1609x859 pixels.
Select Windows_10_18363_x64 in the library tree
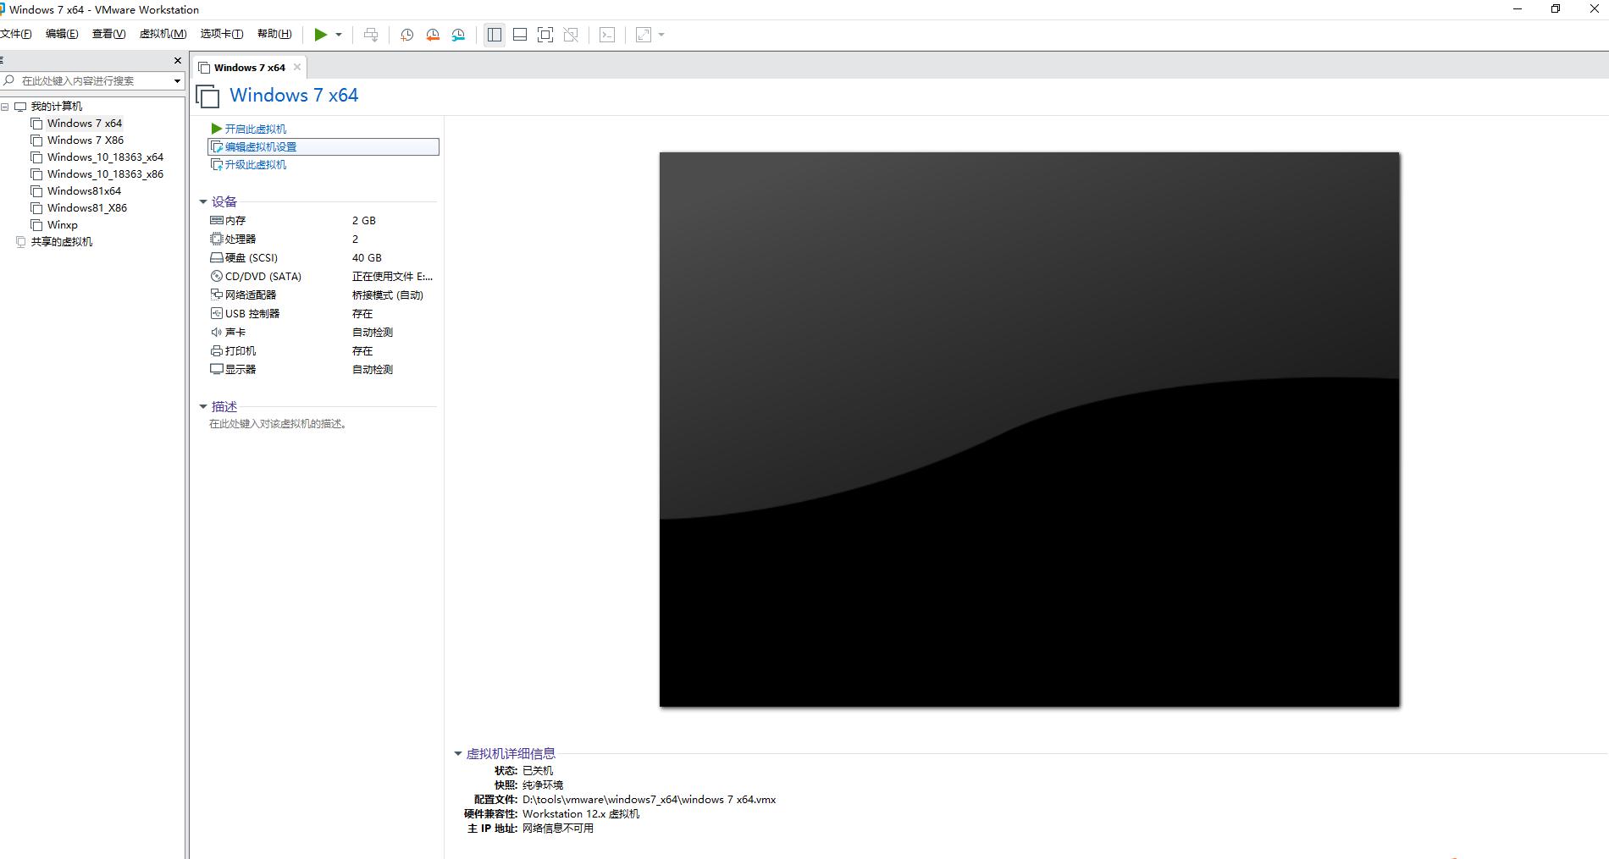pos(105,157)
